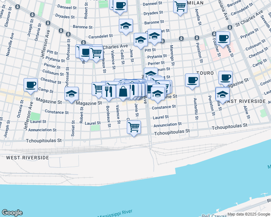271x217 pixels.
Task: Open the graduation cap marker near Coliseum St
Action: pos(150,73)
